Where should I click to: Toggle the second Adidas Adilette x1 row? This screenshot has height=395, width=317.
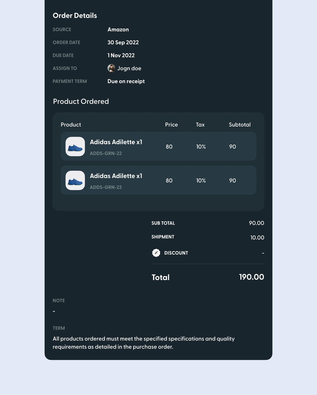click(158, 180)
